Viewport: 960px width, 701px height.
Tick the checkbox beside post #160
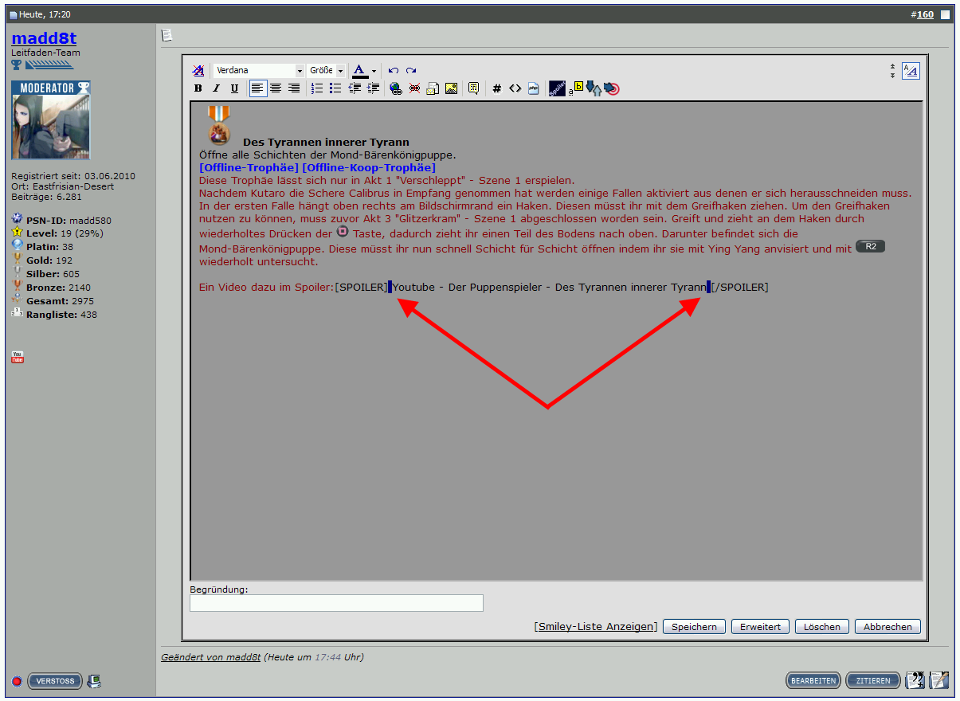tap(945, 14)
